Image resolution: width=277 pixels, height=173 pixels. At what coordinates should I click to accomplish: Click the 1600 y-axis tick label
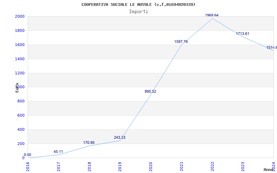[20, 45]
